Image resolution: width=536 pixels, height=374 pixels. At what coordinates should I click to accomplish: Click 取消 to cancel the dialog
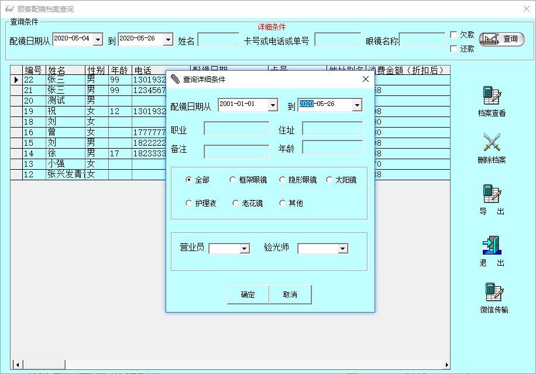pos(290,295)
